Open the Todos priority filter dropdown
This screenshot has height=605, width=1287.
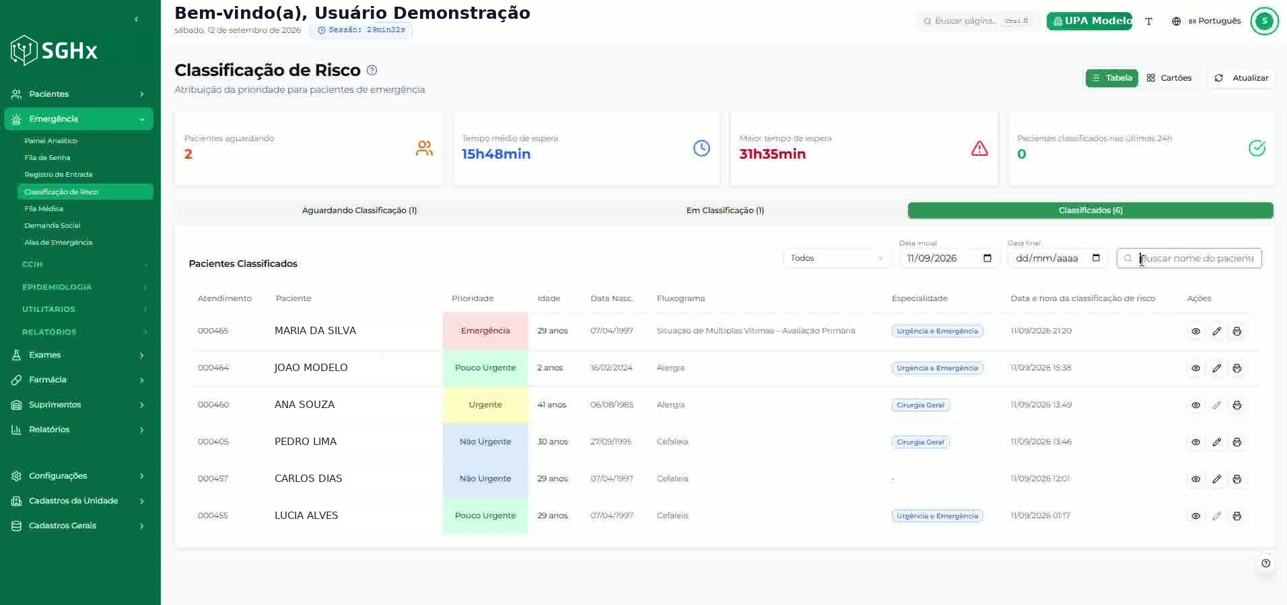pos(837,258)
